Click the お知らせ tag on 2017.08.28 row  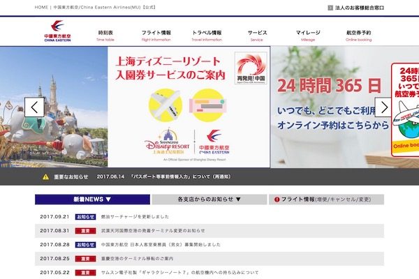[85, 245]
